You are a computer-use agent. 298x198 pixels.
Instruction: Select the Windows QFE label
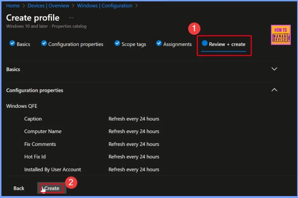pos(22,106)
